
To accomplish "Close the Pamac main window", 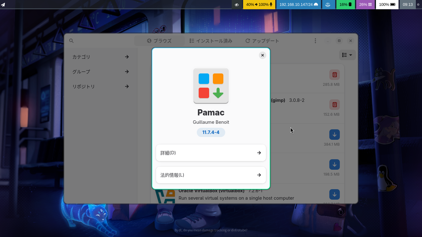I will point(351,41).
